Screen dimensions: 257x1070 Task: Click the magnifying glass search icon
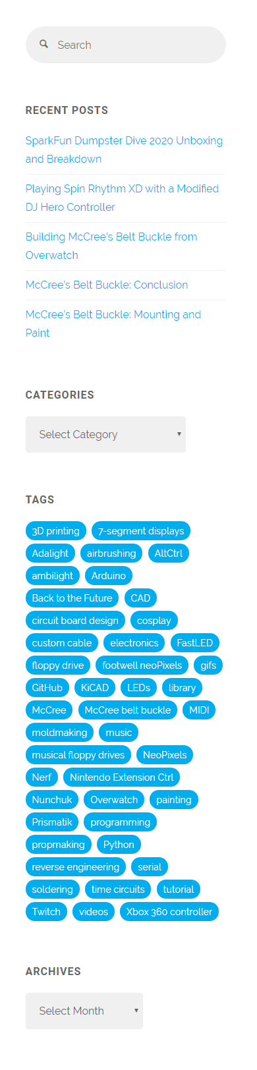coord(43,44)
